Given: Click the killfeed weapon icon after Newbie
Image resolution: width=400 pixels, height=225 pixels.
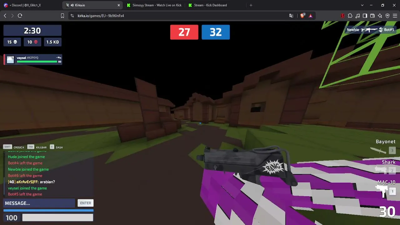Looking at the screenshot, I should (x=369, y=30).
